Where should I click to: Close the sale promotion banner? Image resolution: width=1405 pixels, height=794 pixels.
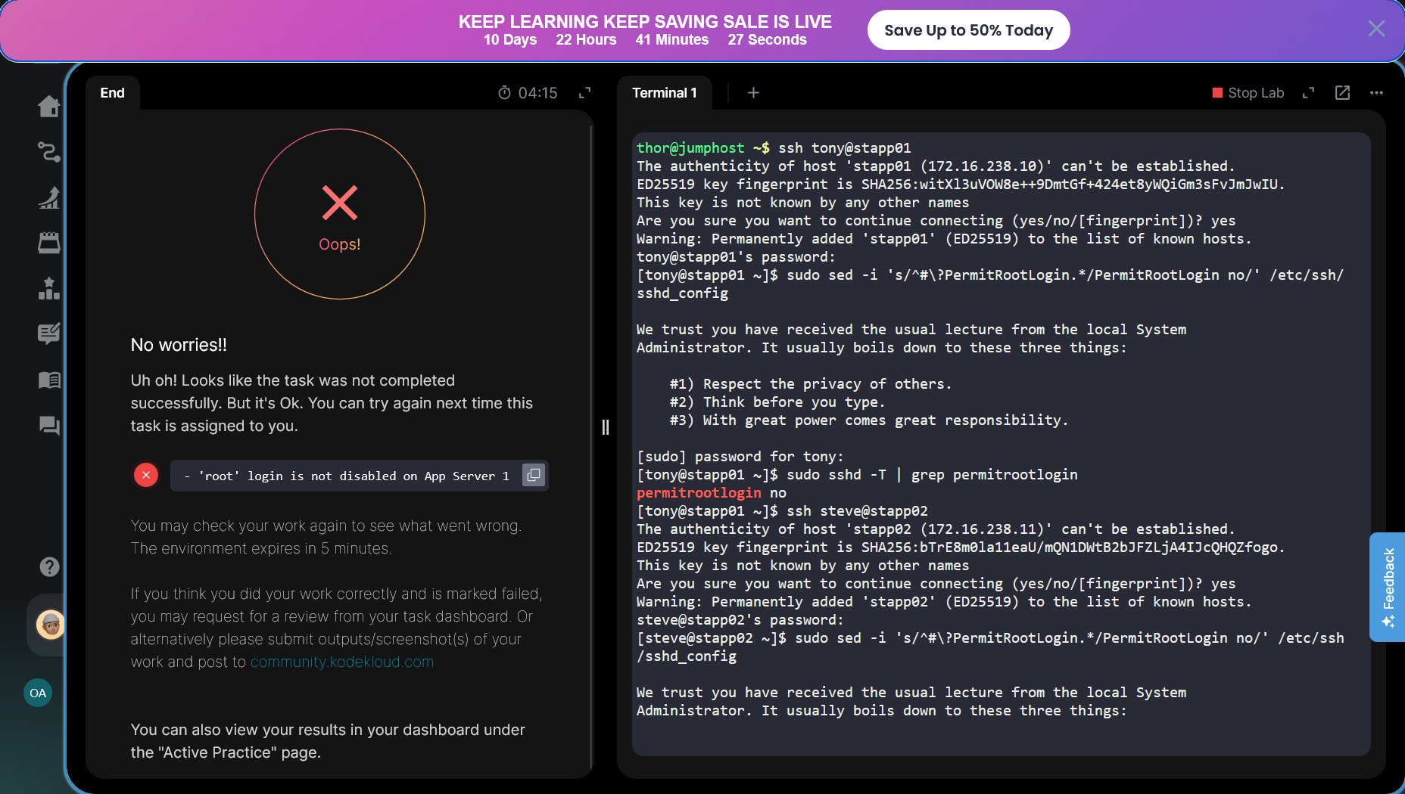[x=1376, y=29]
